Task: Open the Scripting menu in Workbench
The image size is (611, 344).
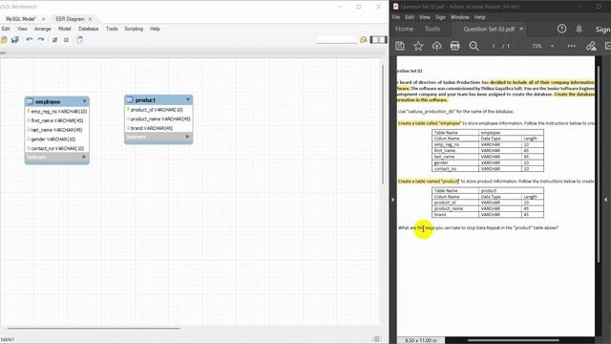Action: pos(134,29)
